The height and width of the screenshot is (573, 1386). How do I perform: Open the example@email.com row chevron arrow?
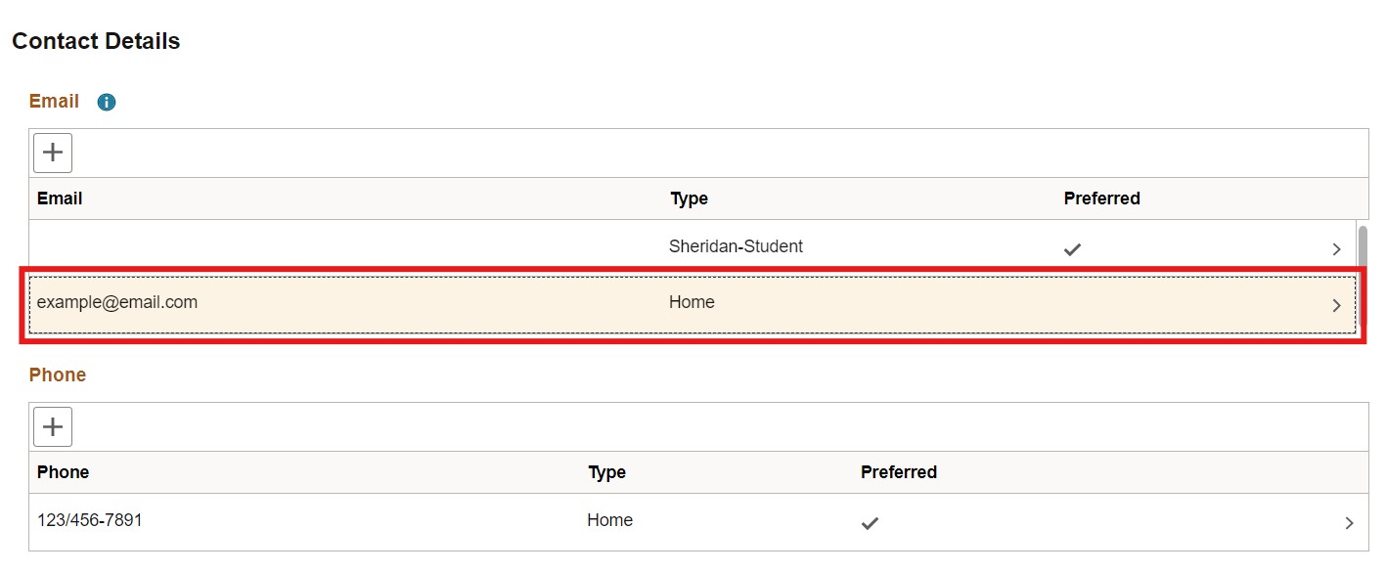point(1336,305)
